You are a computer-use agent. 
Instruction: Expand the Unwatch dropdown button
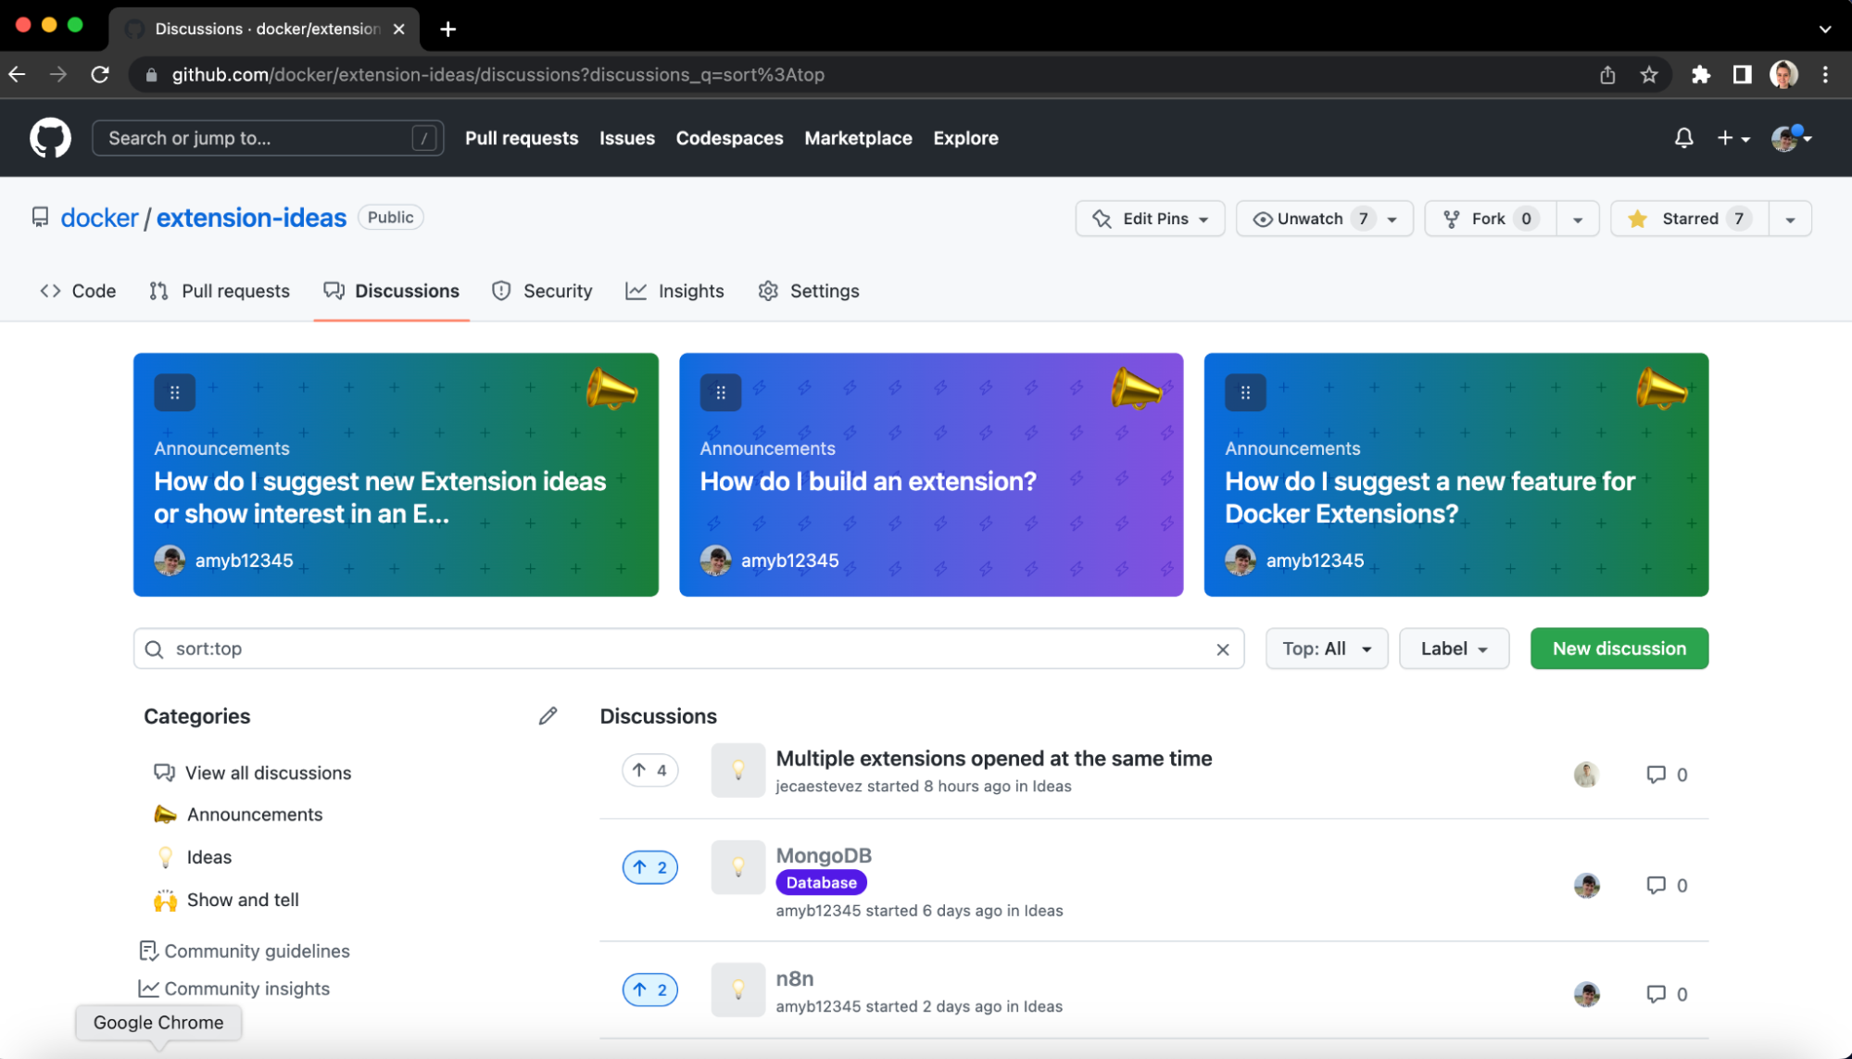pyautogui.click(x=1392, y=218)
